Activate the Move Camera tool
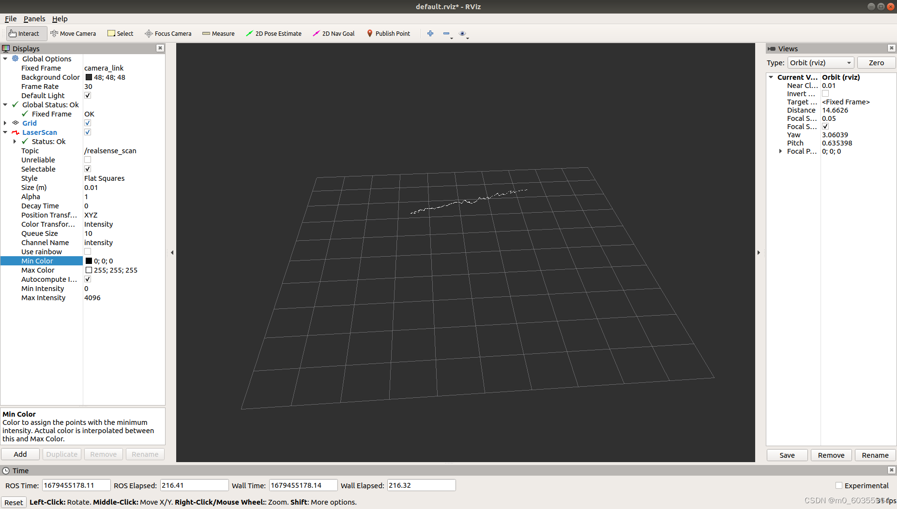 [73, 33]
